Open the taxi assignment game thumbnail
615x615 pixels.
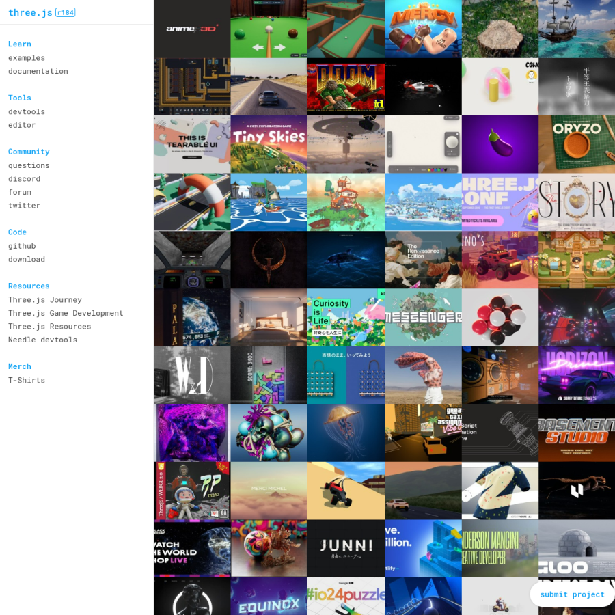click(x=423, y=433)
